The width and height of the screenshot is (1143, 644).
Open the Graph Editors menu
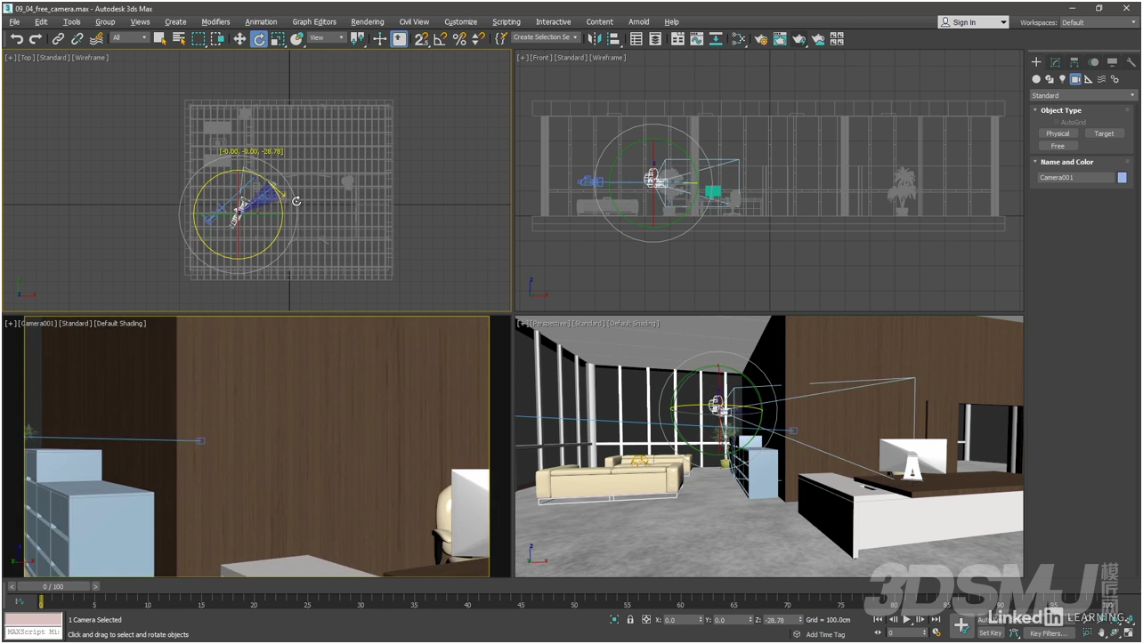click(314, 21)
